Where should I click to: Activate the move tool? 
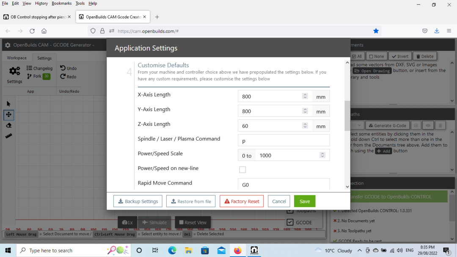[8, 115]
